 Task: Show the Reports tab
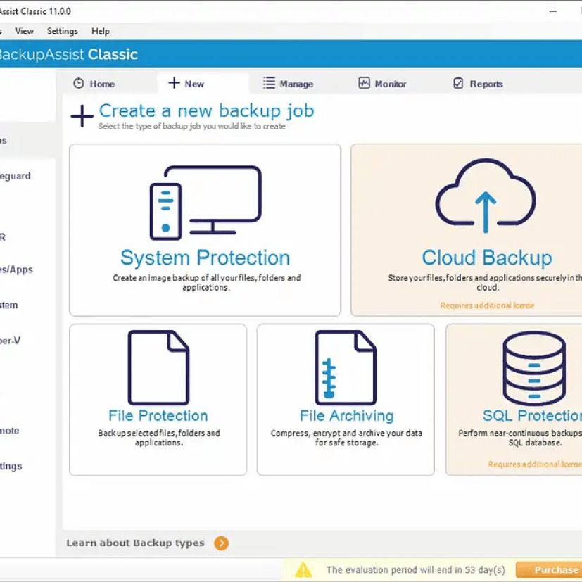tap(477, 84)
